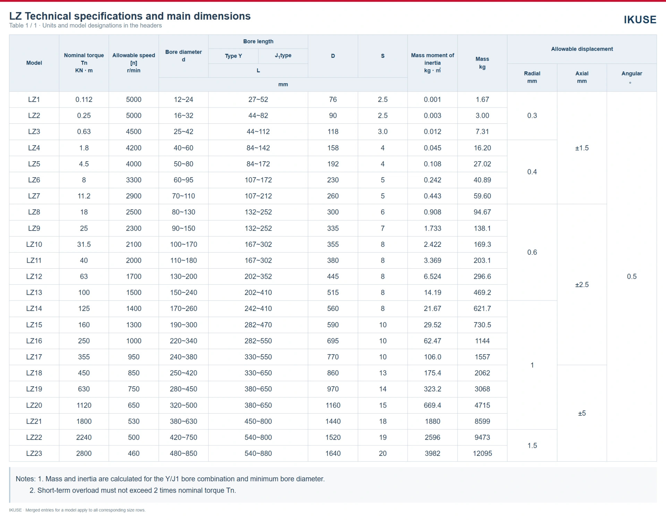Select bore length 540~880 cell
Viewport: 666px width, 520px height.
(x=258, y=453)
